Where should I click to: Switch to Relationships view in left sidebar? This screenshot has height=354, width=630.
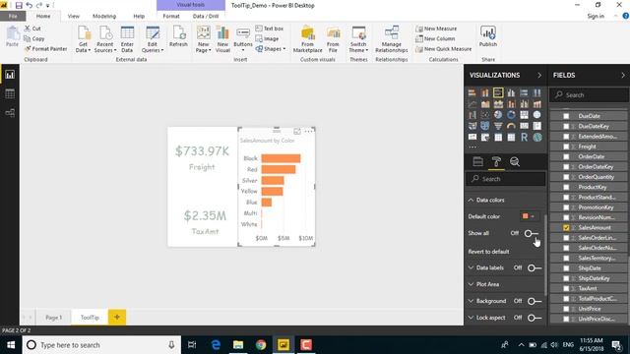point(10,113)
